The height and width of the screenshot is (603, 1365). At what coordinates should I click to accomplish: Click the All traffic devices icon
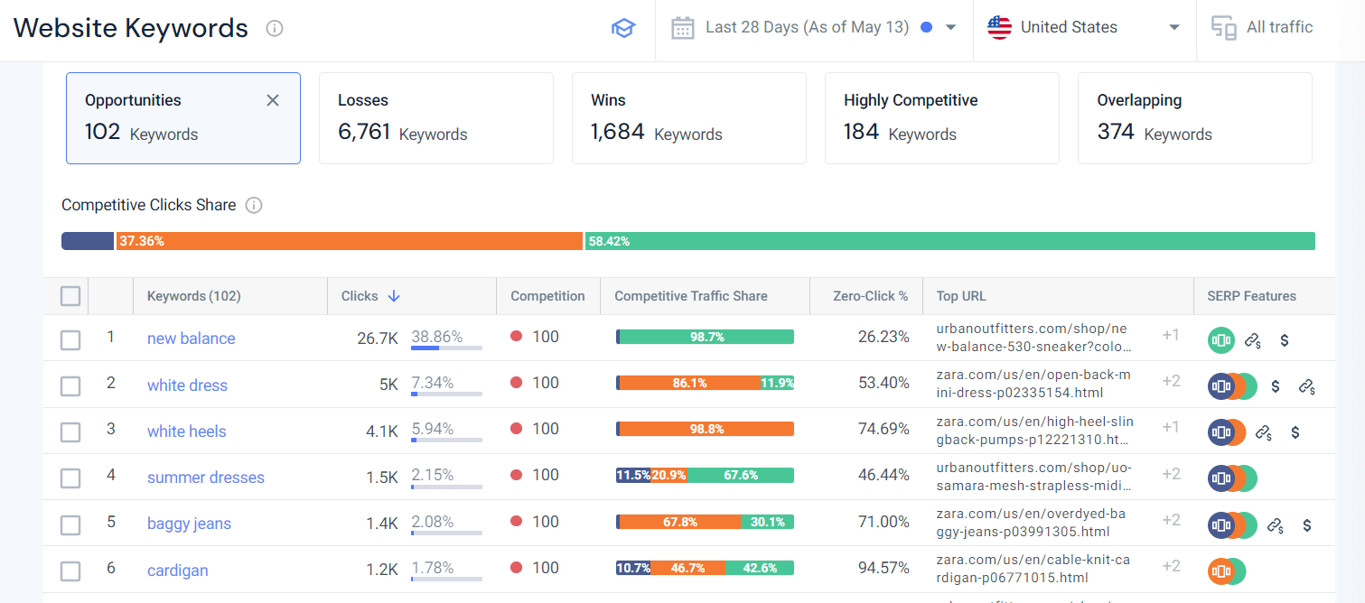(x=1224, y=28)
